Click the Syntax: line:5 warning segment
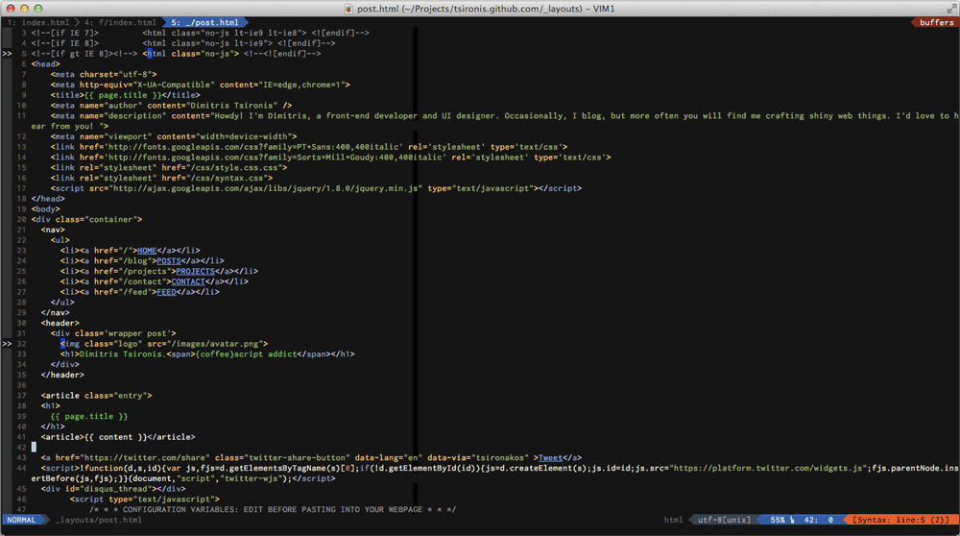This screenshot has height=536, width=960. coord(900,520)
